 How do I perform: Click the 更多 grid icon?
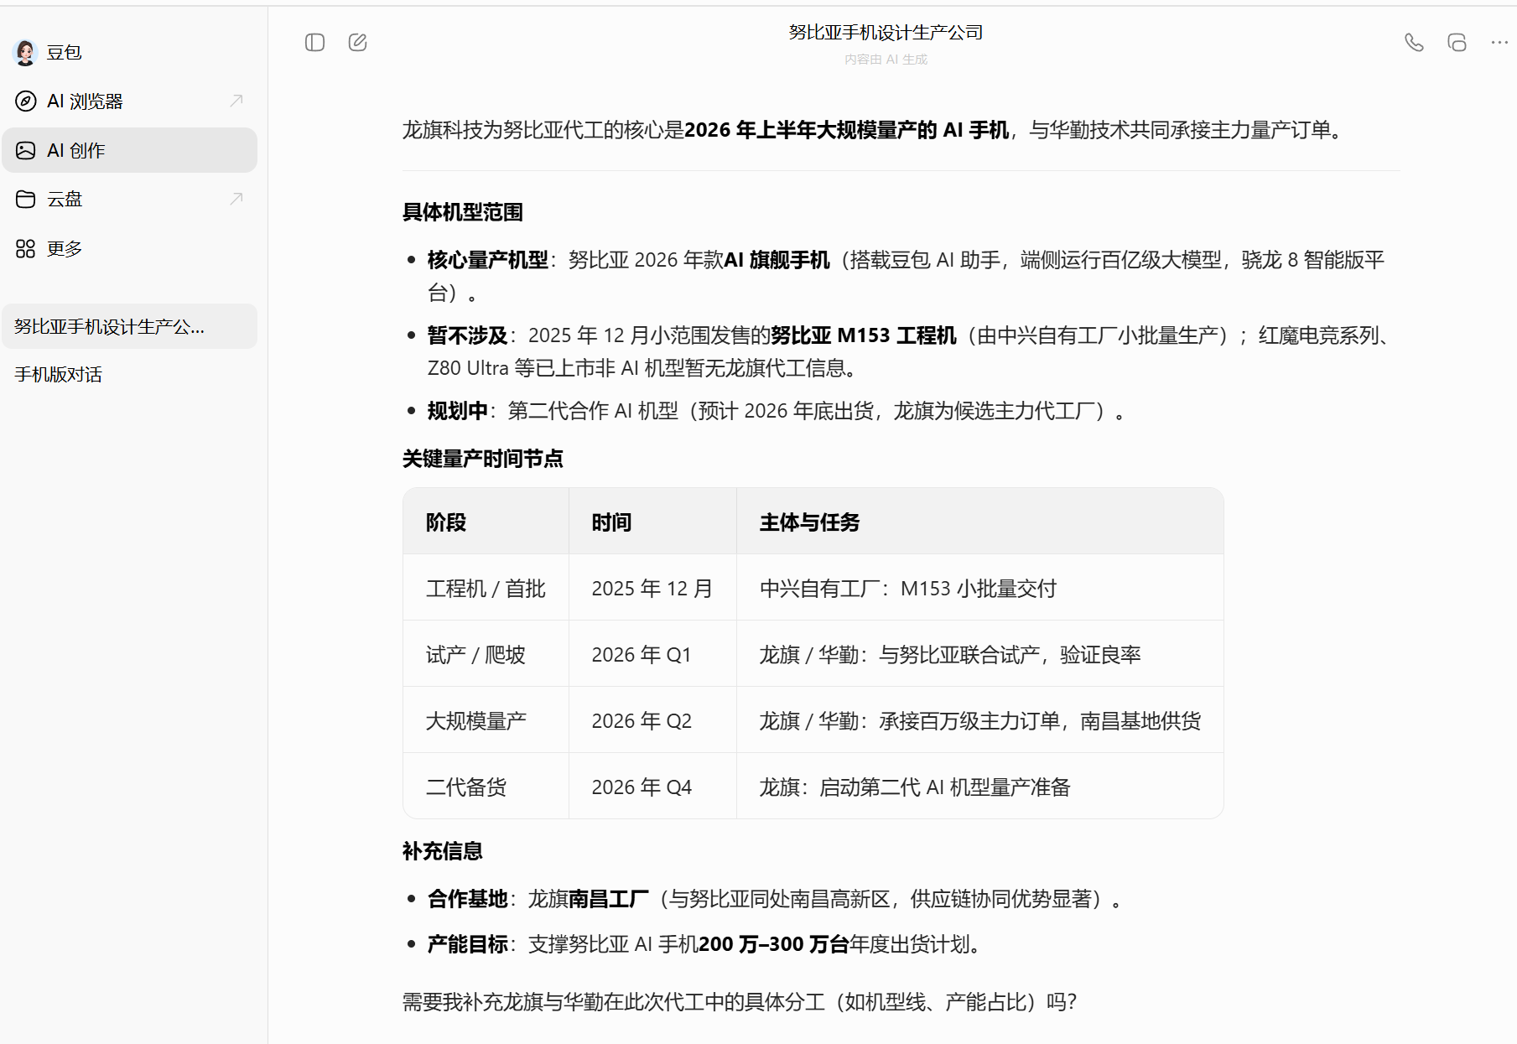coord(26,249)
